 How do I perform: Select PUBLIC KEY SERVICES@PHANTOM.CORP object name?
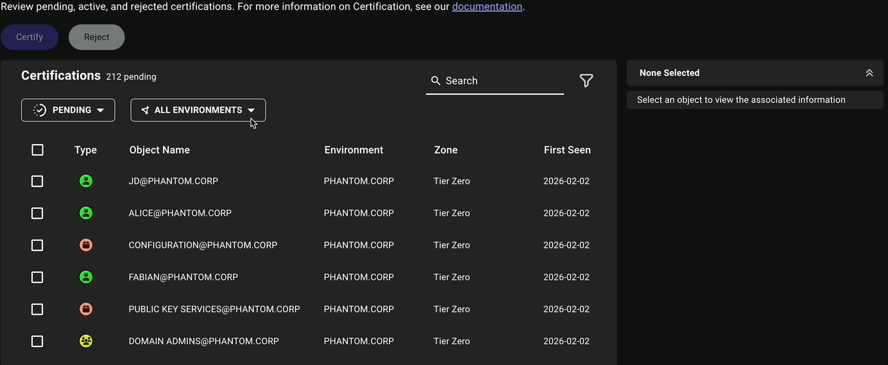click(214, 309)
